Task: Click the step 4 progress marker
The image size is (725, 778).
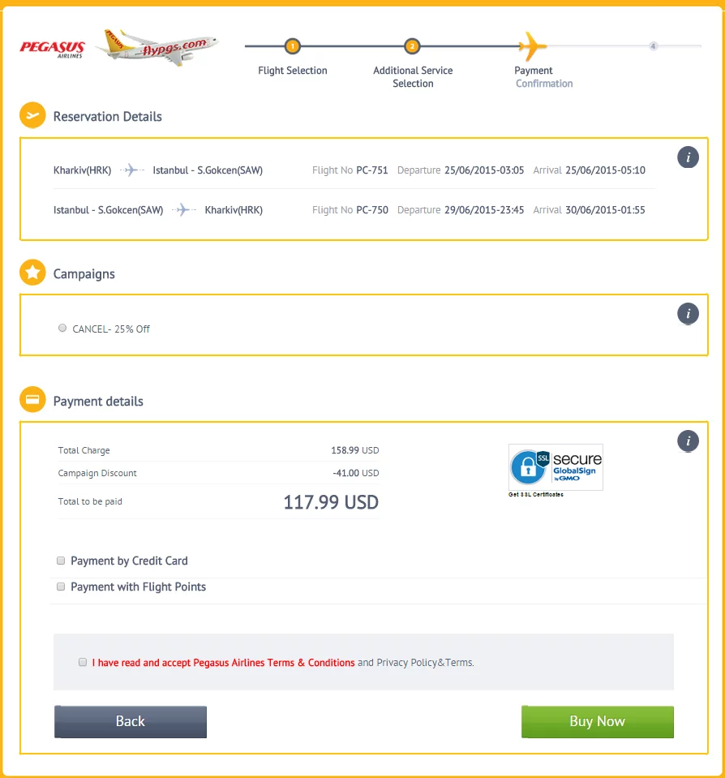Action: click(653, 46)
